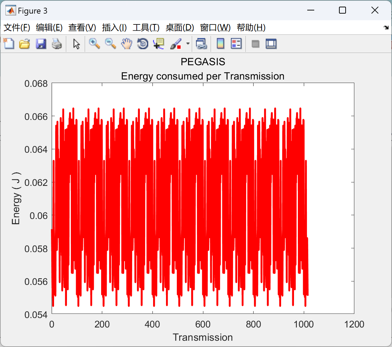This screenshot has height=347, width=392.
Task: Open the 查看(V) menu
Action: 82,28
